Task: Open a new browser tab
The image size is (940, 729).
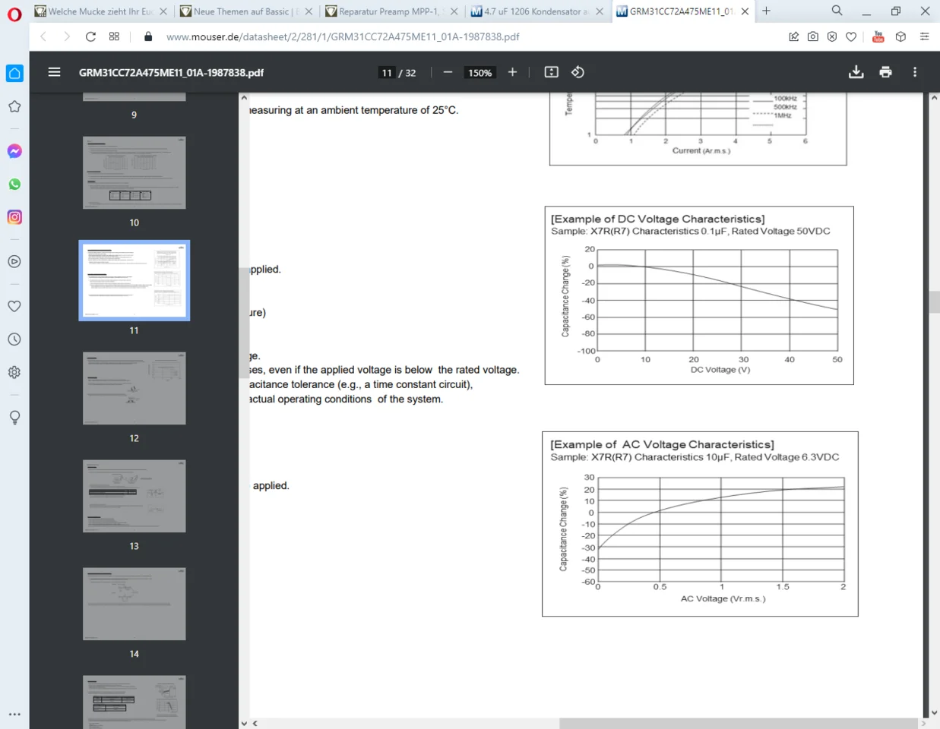Action: (x=766, y=11)
